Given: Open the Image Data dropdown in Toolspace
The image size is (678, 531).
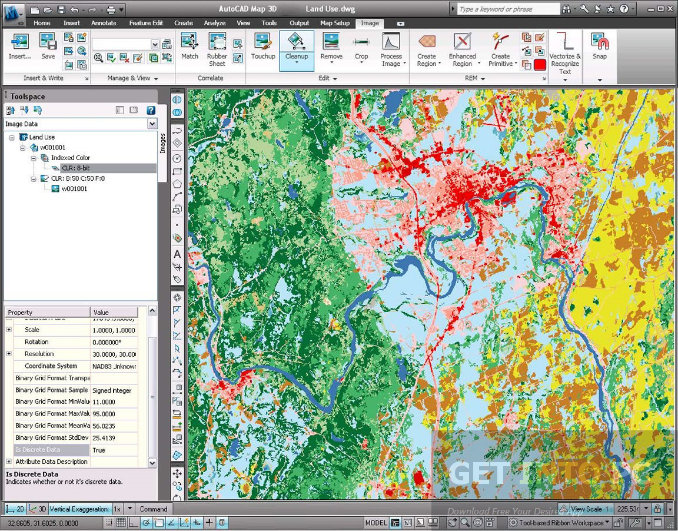Looking at the screenshot, I should coord(152,124).
